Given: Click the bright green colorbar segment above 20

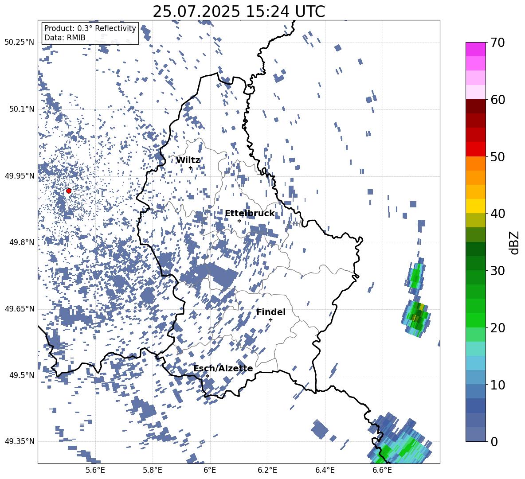Looking at the screenshot, I should (x=475, y=320).
